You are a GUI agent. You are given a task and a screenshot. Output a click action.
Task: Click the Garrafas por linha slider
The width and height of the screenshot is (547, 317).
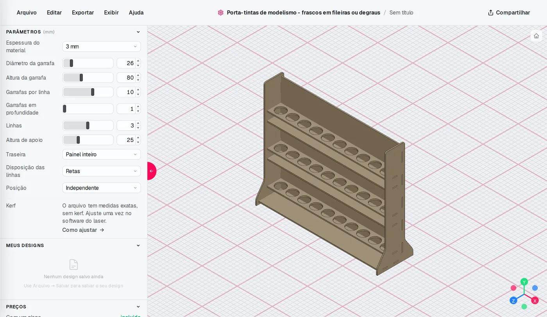coord(88,92)
